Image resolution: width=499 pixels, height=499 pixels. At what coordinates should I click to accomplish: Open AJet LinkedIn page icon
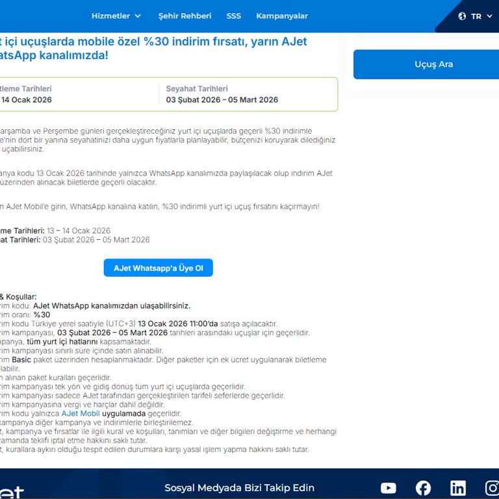458,488
